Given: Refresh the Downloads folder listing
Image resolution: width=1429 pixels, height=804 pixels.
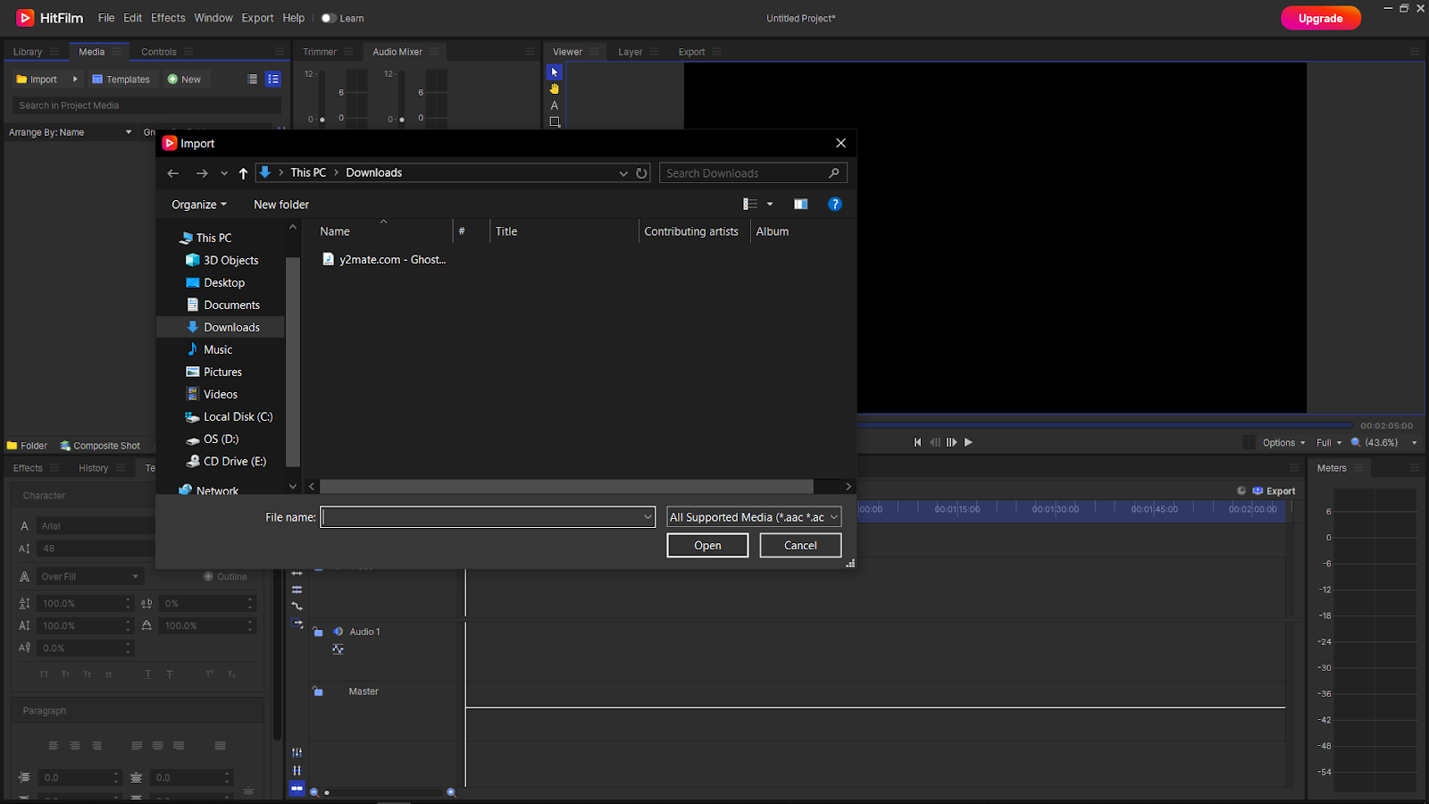Looking at the screenshot, I should 641,173.
